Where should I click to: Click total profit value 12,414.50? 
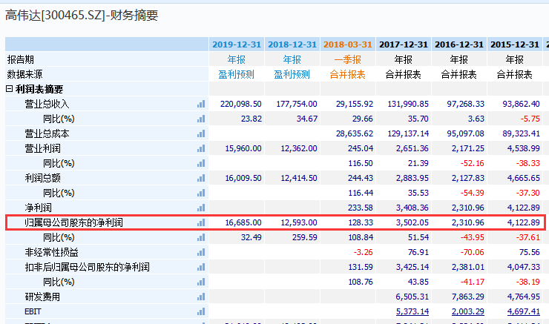point(299,178)
